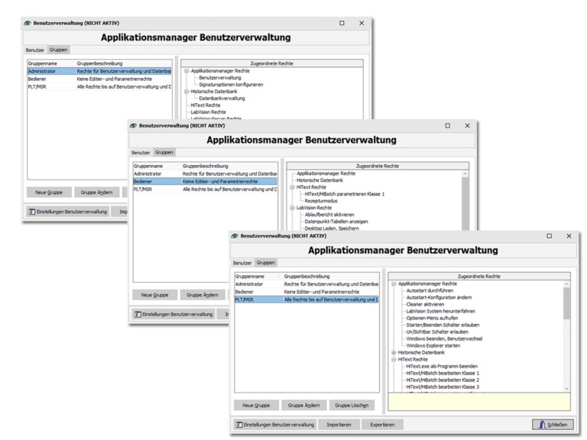Screen dimensions: 587x440
Task: Click Importieren in front window
Action: [339, 425]
